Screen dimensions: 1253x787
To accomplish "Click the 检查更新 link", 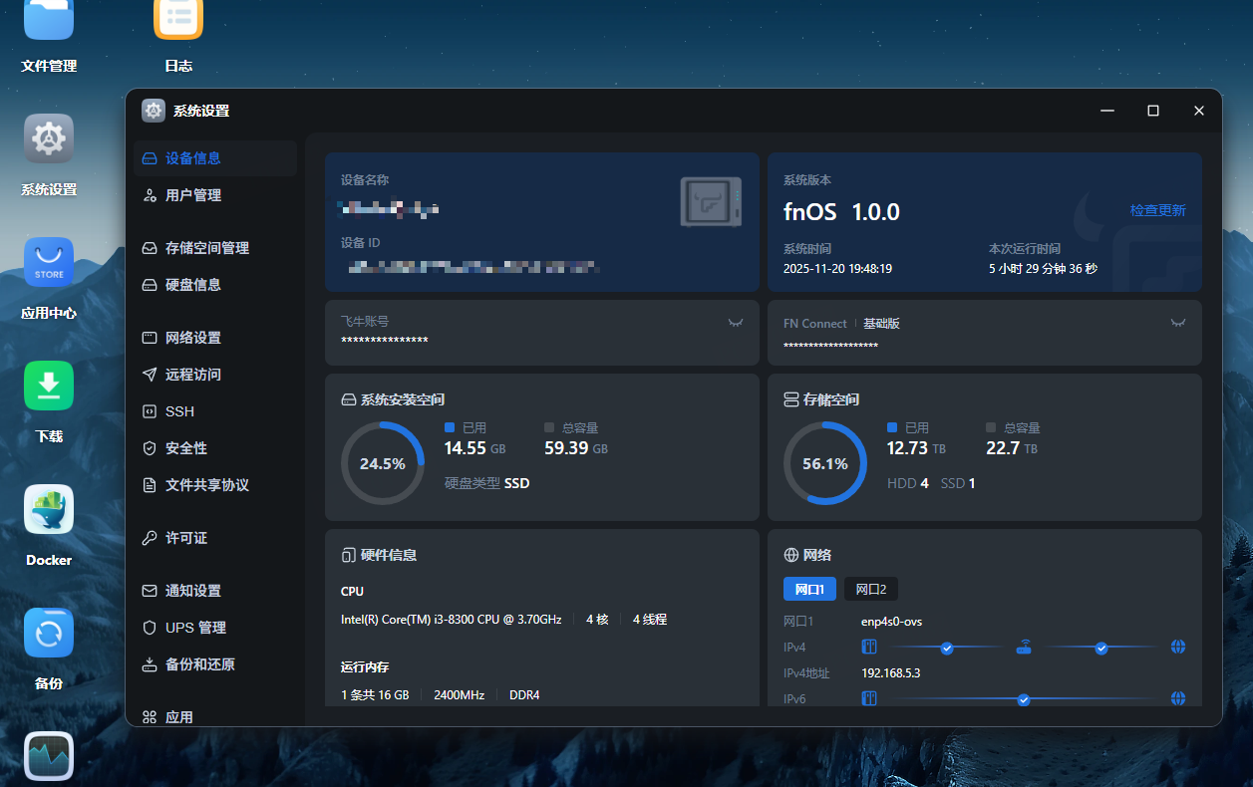I will [1157, 211].
